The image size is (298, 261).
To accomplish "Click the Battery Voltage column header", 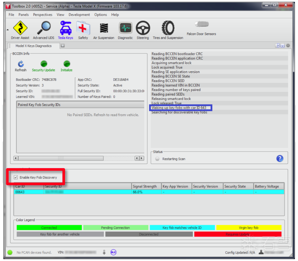I will pyautogui.click(x=269, y=187).
